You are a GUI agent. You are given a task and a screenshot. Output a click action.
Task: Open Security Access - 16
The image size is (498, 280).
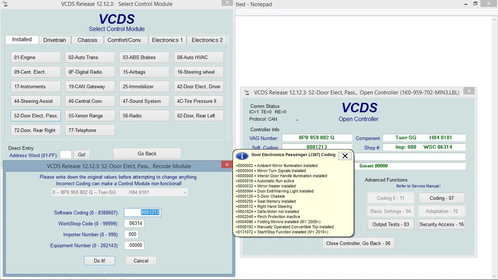441,224
